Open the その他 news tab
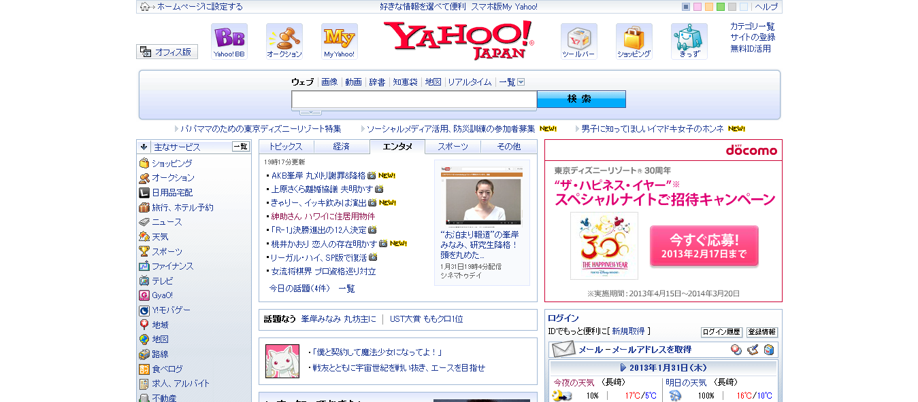The width and height of the screenshot is (918, 402). pos(509,147)
